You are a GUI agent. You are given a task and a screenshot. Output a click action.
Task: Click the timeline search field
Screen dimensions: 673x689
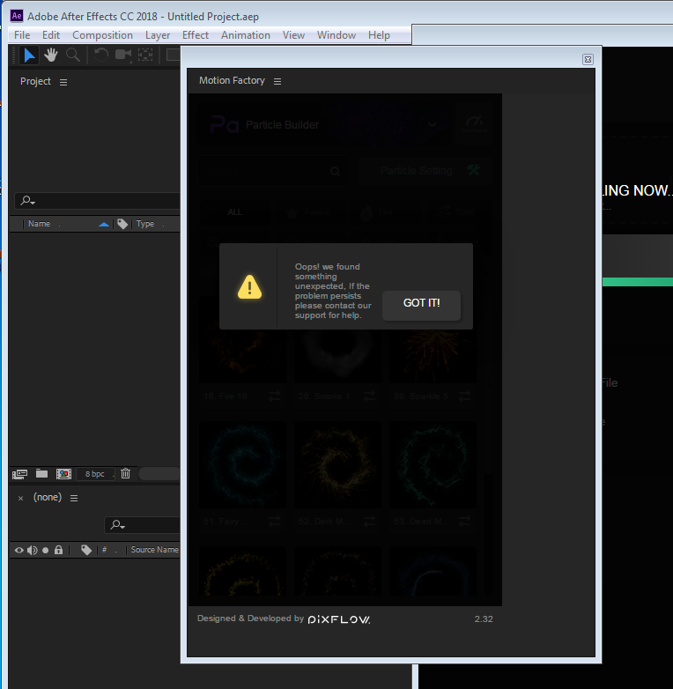pyautogui.click(x=143, y=524)
